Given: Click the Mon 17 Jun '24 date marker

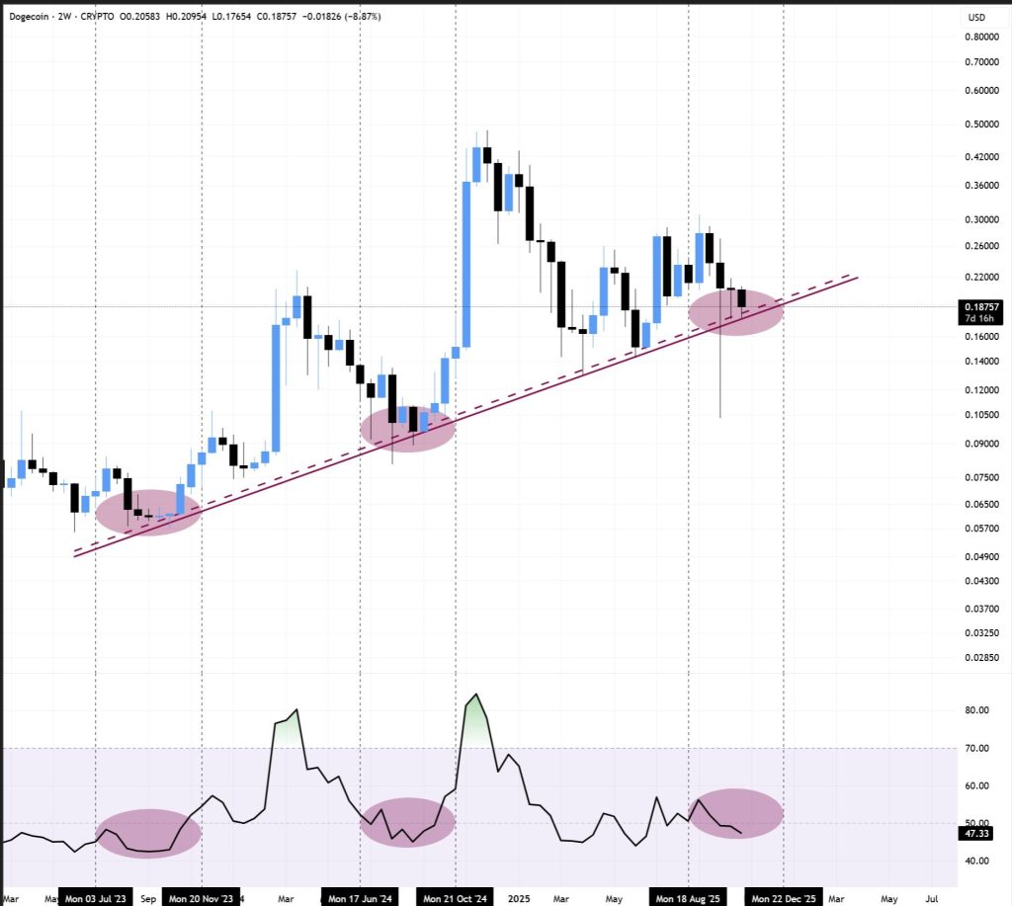Looking at the screenshot, I should click(359, 899).
